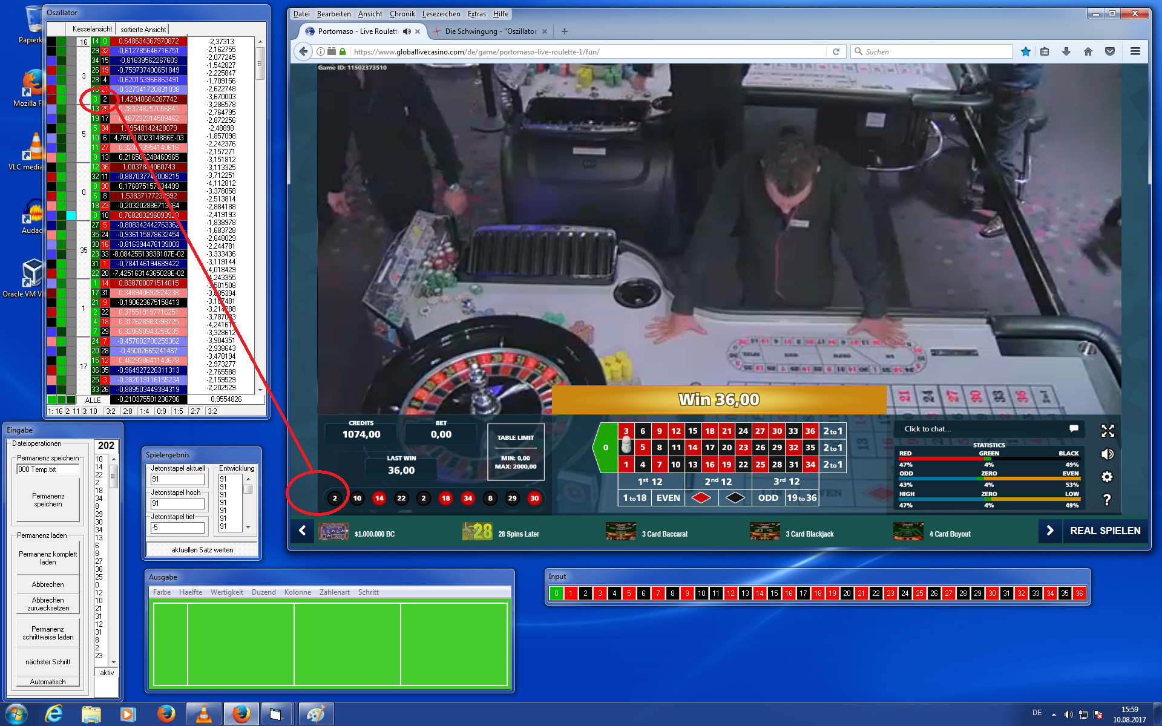Open the 28 Spins Later game thumbnail
Image resolution: width=1162 pixels, height=726 pixels.
tap(477, 532)
